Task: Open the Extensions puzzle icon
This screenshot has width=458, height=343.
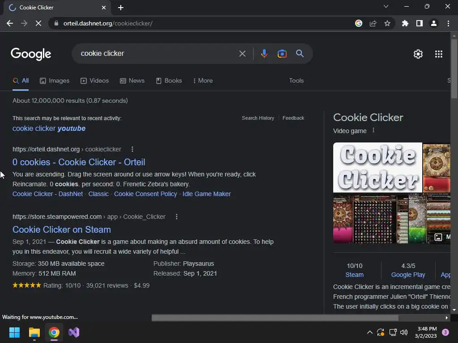Action: click(405, 23)
